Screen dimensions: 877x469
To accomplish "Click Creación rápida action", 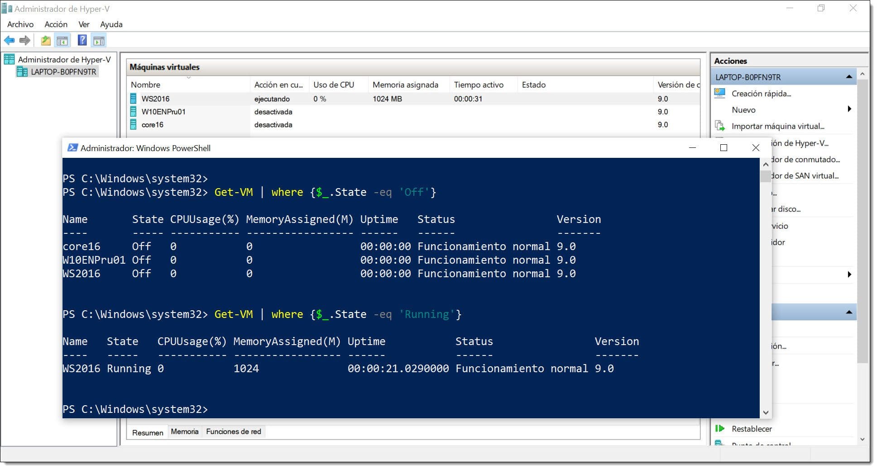I will [761, 94].
